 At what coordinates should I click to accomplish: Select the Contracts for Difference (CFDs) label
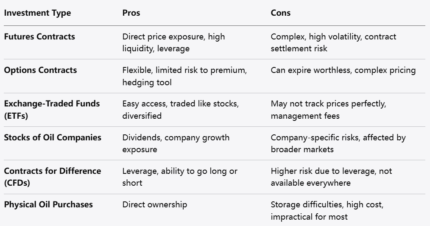click(x=53, y=177)
